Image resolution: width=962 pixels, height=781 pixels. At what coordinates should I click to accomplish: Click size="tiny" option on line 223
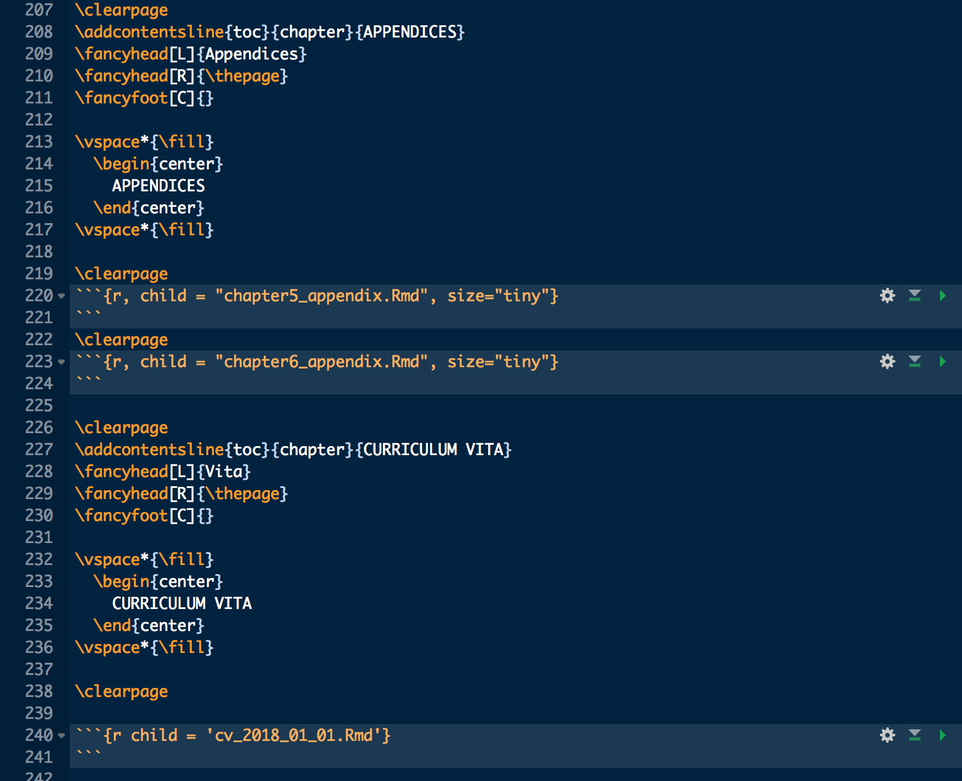tap(498, 361)
